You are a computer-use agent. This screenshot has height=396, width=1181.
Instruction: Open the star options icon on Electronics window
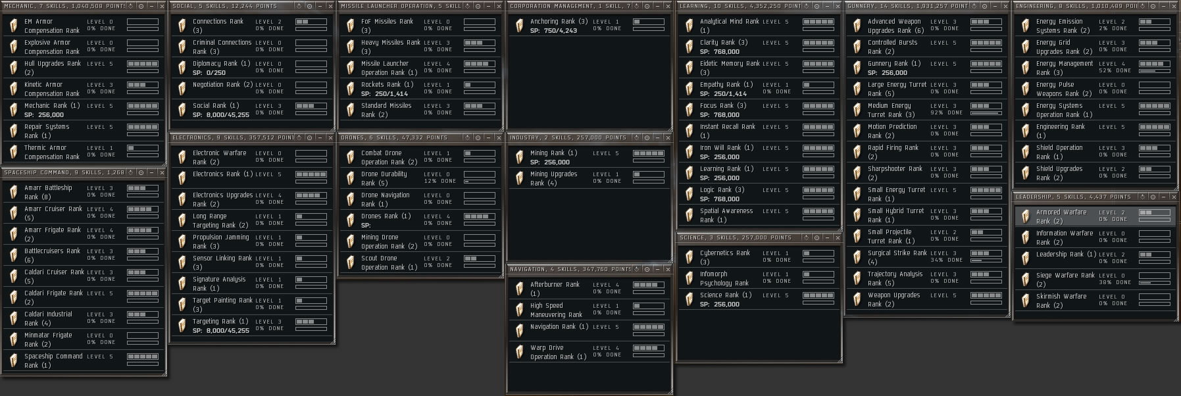pyautogui.click(x=299, y=137)
